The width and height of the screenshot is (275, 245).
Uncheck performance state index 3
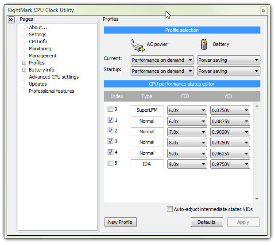click(x=110, y=141)
